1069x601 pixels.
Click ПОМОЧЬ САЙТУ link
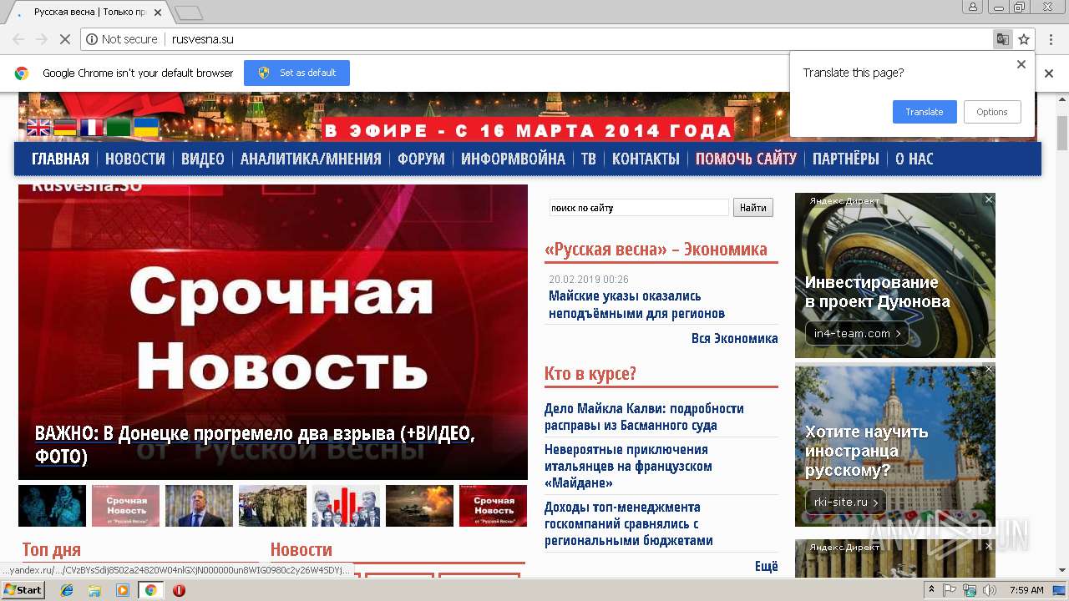pos(746,159)
